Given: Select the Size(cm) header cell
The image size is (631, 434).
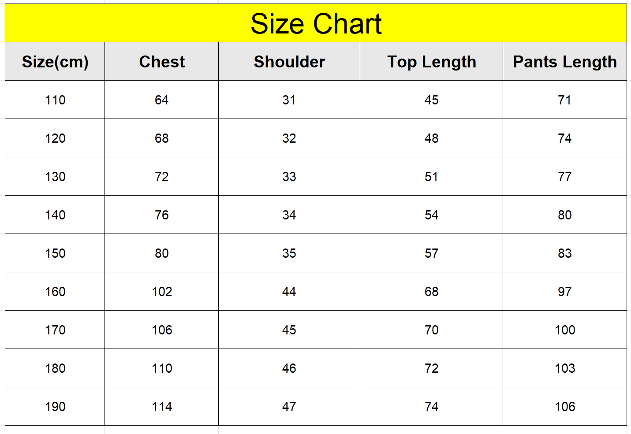Looking at the screenshot, I should coord(55,62).
